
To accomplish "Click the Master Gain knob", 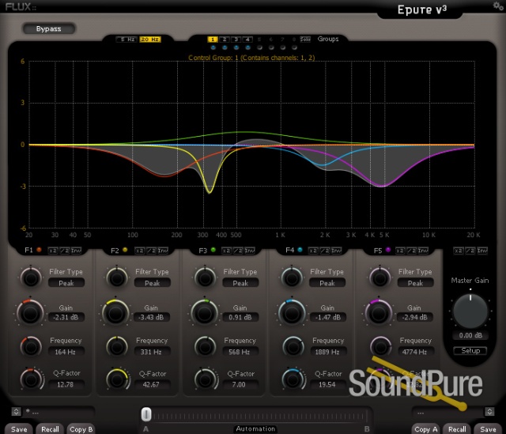I will click(x=470, y=311).
